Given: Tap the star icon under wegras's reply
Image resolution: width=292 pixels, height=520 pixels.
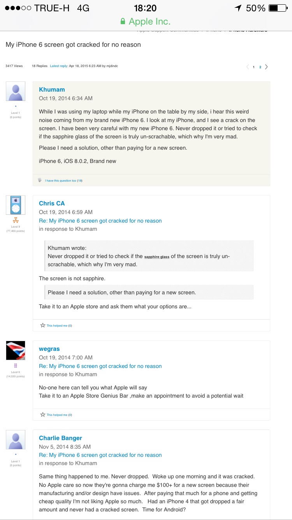Looking at the screenshot, I should coord(43,414).
